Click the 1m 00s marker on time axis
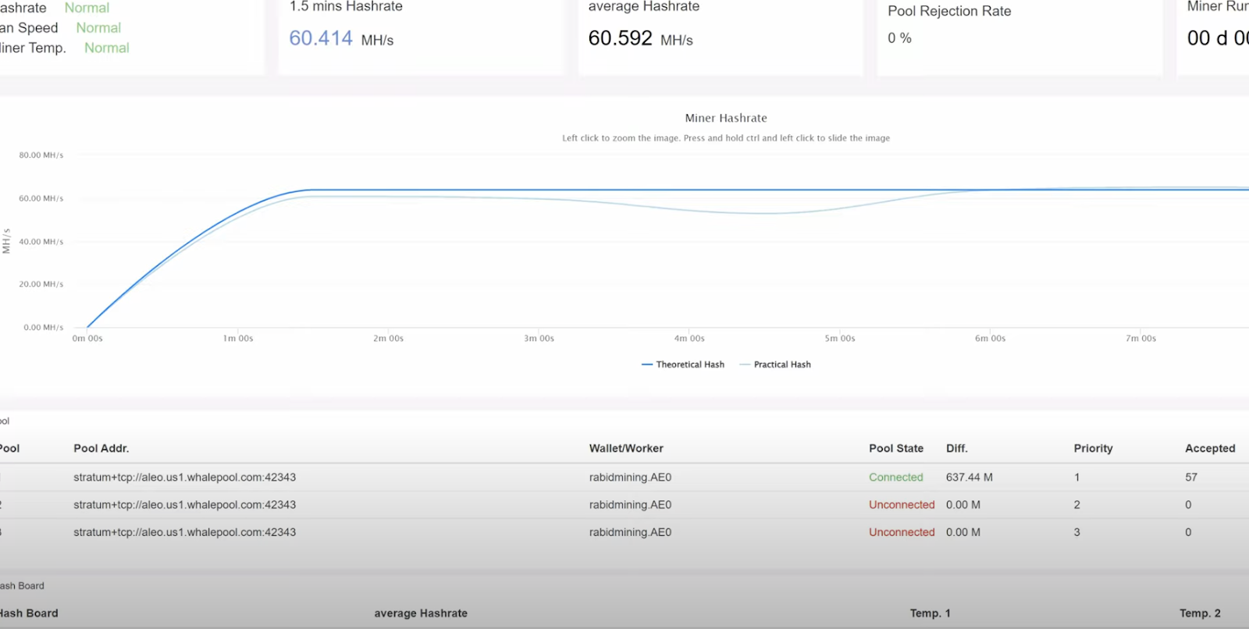1249x629 pixels. click(238, 339)
